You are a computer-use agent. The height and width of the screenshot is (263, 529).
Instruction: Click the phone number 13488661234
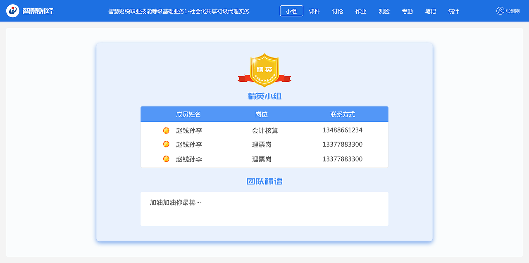tap(343, 130)
